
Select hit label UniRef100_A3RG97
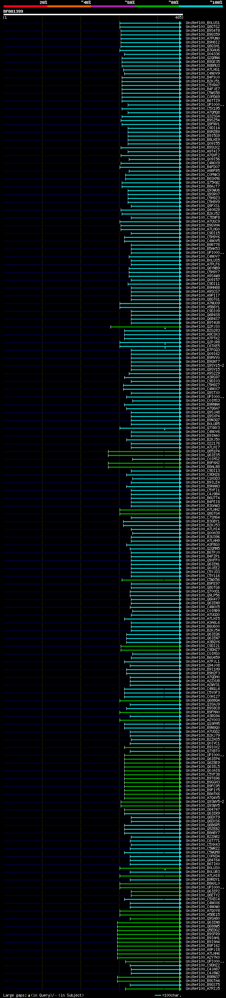202,377
